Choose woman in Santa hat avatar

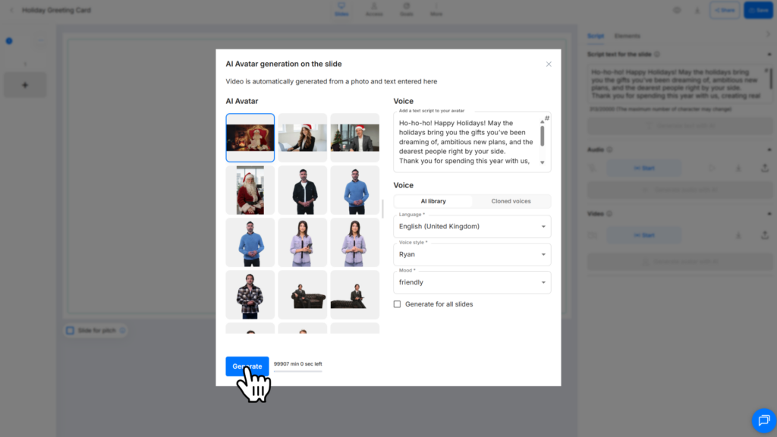pyautogui.click(x=302, y=137)
